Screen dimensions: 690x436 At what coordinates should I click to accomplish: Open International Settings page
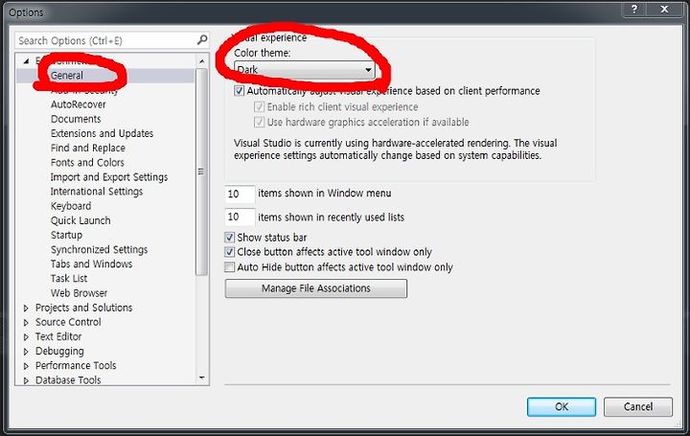97,192
